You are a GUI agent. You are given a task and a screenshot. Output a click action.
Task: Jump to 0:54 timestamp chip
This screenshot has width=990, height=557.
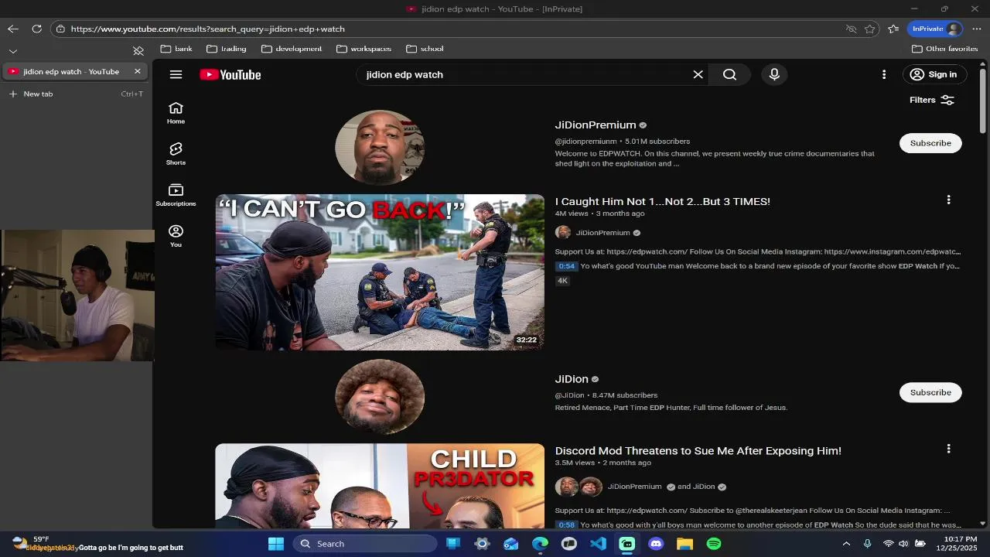click(567, 266)
